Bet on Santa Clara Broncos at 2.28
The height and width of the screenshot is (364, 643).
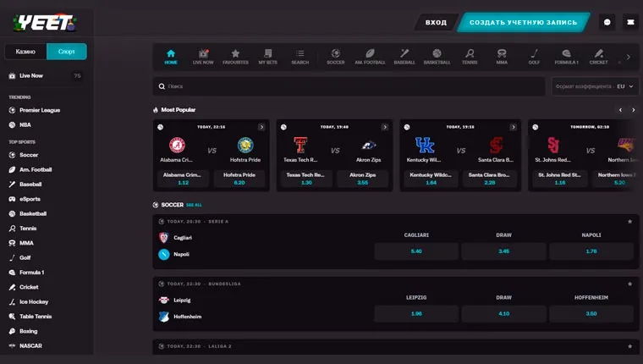489,179
